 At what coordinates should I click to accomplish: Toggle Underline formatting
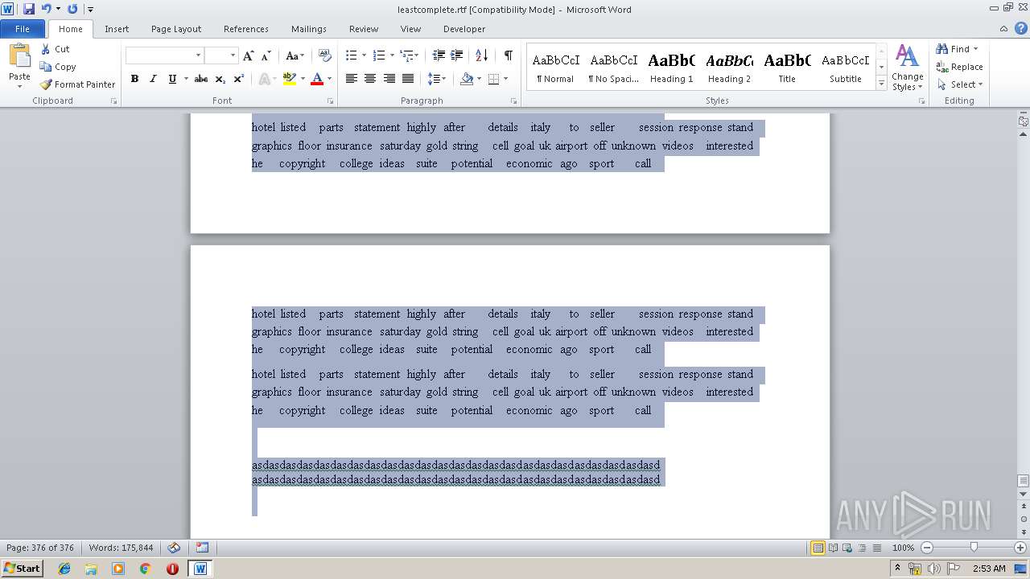point(172,79)
